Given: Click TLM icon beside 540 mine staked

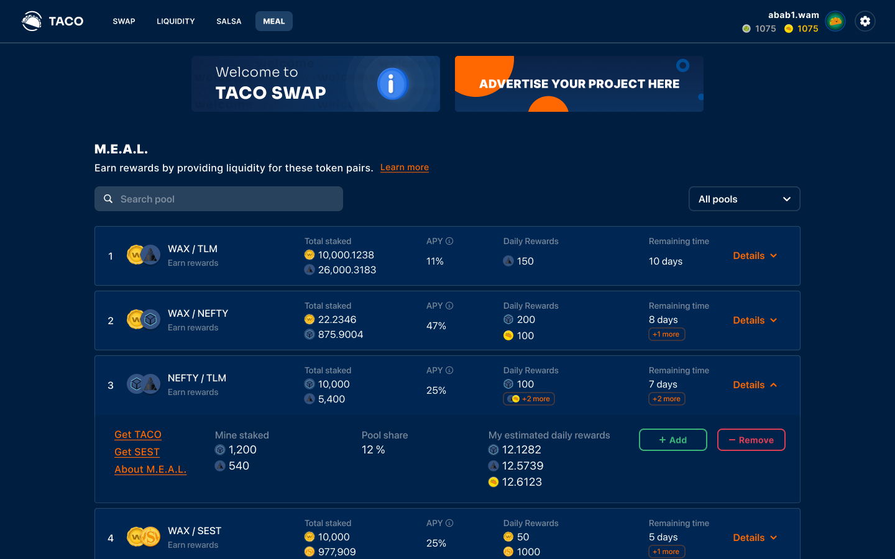Looking at the screenshot, I should [x=220, y=466].
